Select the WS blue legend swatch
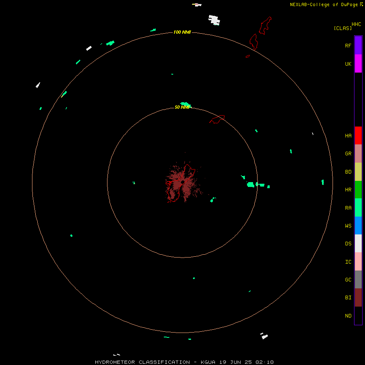The image size is (365, 365). pyautogui.click(x=358, y=225)
